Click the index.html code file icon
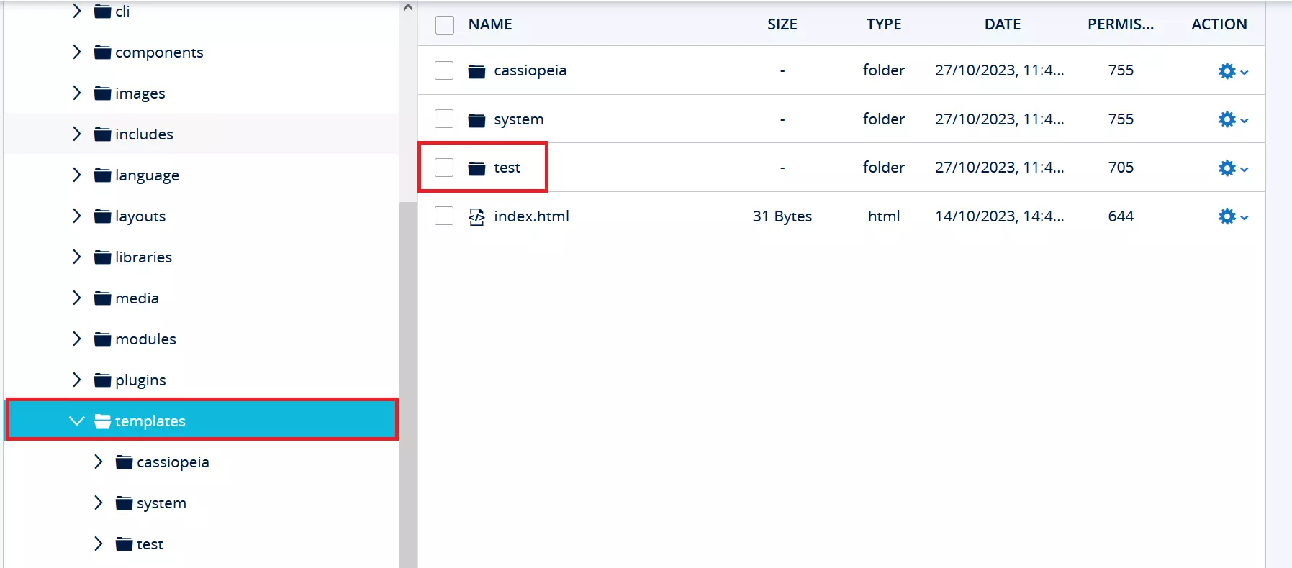The width and height of the screenshot is (1292, 568). click(x=476, y=216)
